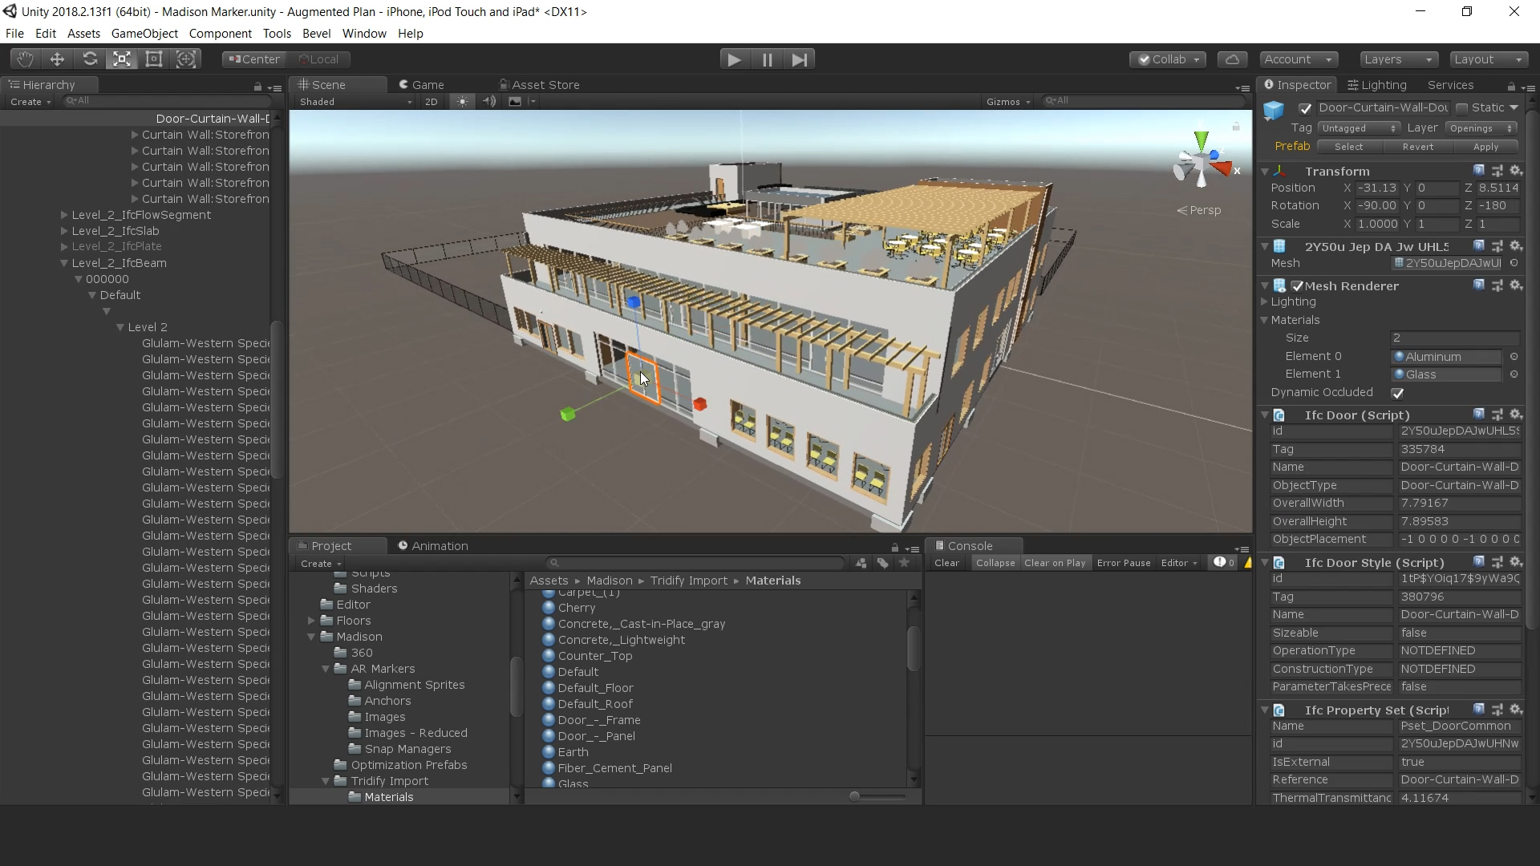The height and width of the screenshot is (866, 1540).
Task: Click the Clear on Play button
Action: (x=1054, y=563)
